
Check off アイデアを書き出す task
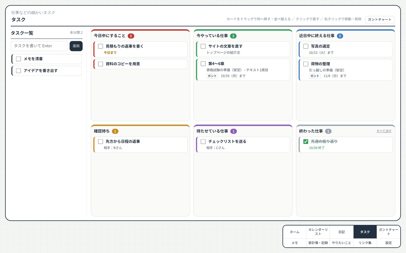point(18,71)
